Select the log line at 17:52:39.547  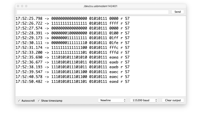point(73,72)
